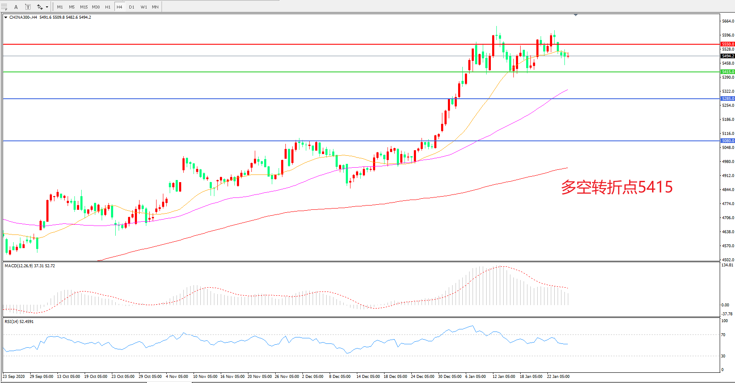Image resolution: width=735 pixels, height=383 pixels.
Task: Select the M30 timeframe
Action: [x=96, y=7]
